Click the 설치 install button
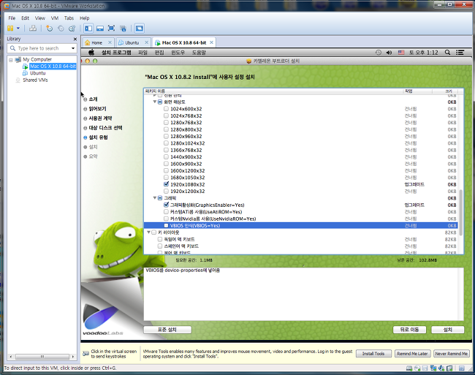Image resolution: width=475 pixels, height=375 pixels. 448,330
